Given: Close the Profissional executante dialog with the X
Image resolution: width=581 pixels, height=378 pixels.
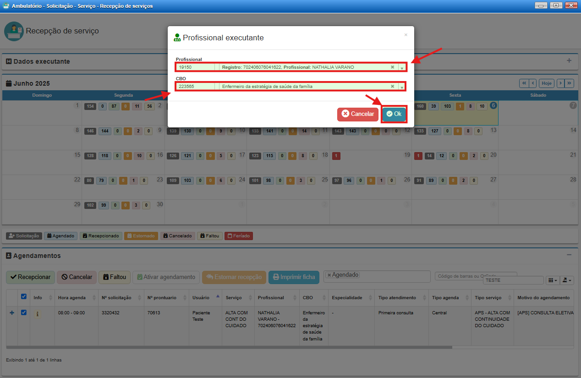Looking at the screenshot, I should click(406, 35).
